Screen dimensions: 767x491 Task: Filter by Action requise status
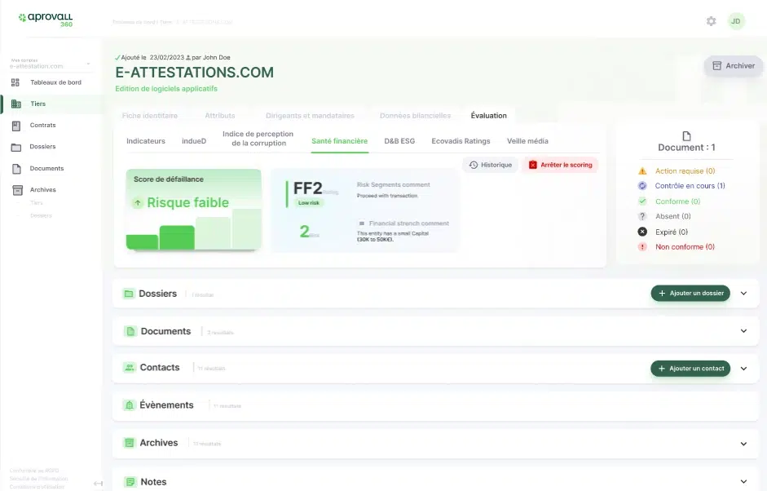[684, 171]
